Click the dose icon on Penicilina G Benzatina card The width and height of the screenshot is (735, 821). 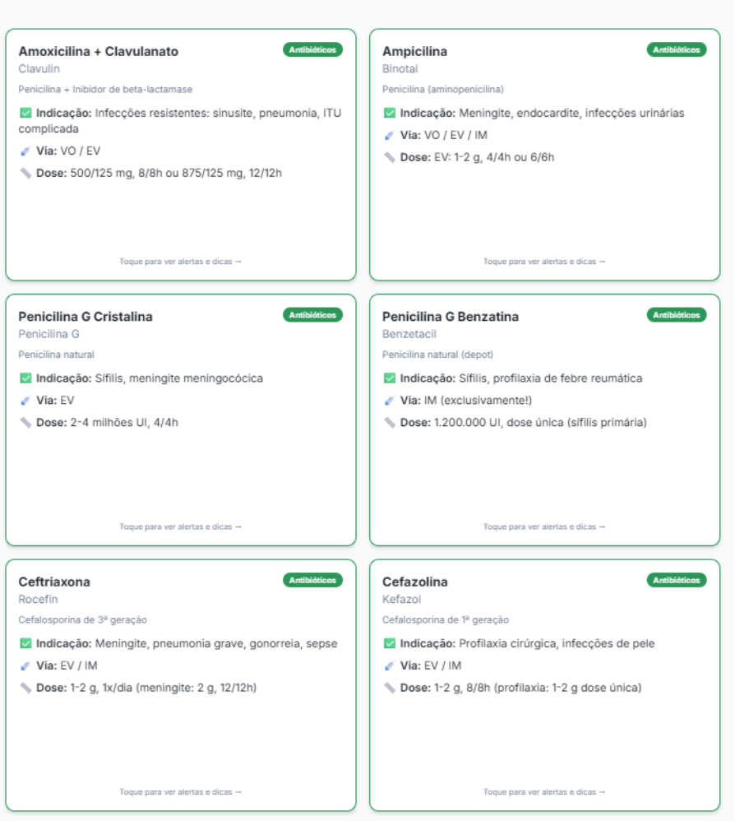[390, 423]
